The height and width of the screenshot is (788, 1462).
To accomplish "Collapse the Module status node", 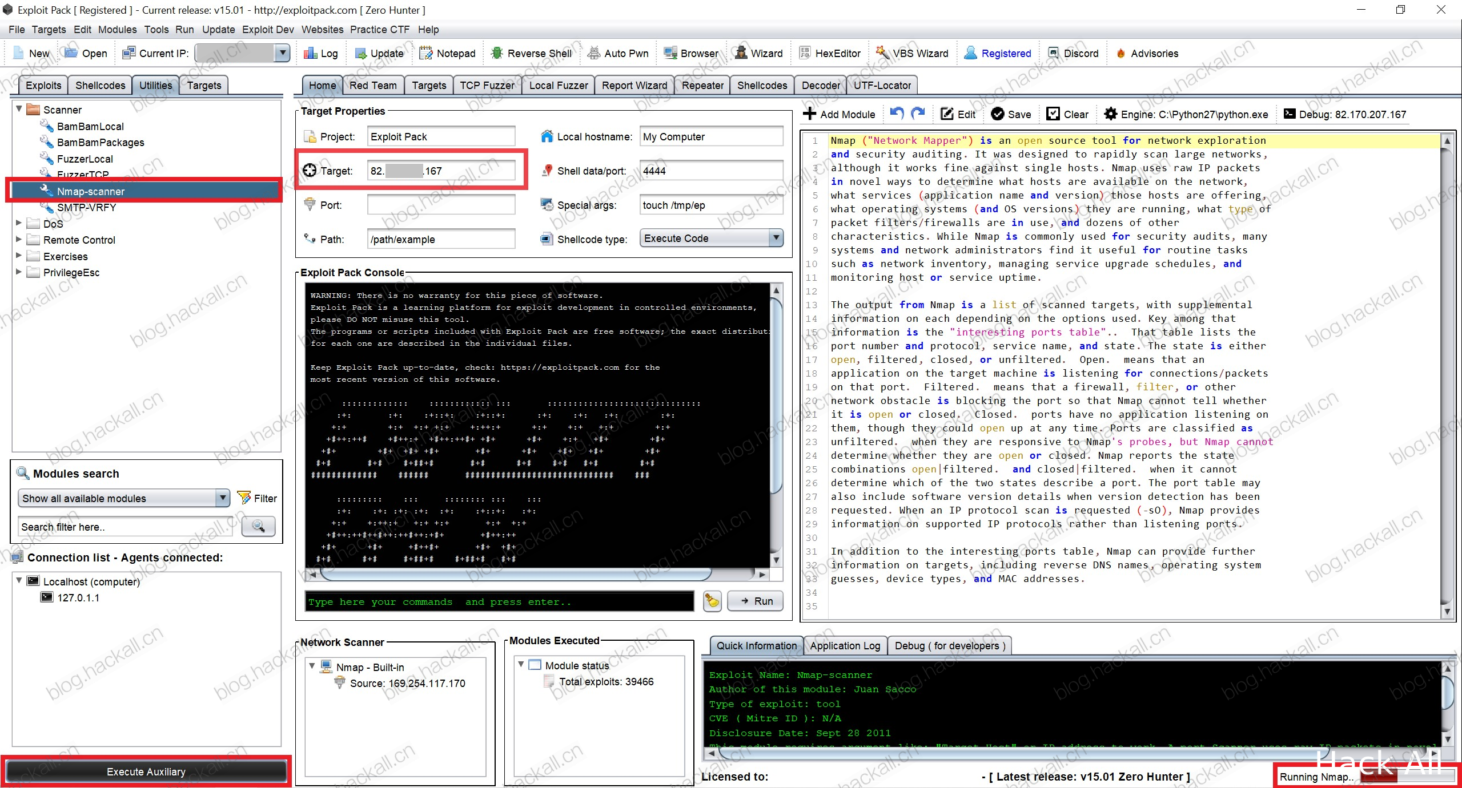I will [521, 664].
